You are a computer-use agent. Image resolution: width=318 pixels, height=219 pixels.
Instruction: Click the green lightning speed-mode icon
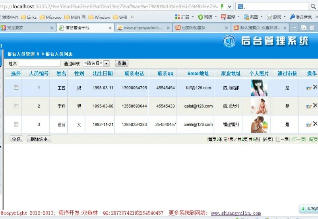click(x=222, y=6)
